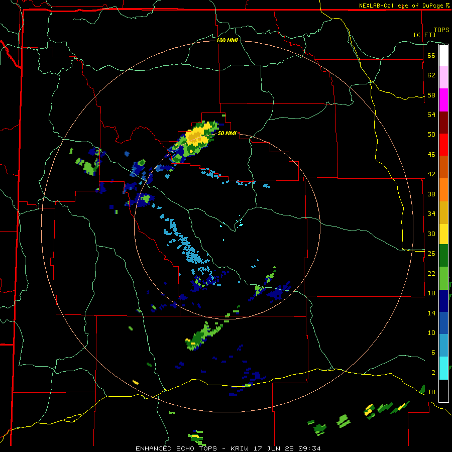This screenshot has height=452, width=452.
Task: Click the yellow storm core near the 50 NMI label
Action: tap(197, 136)
